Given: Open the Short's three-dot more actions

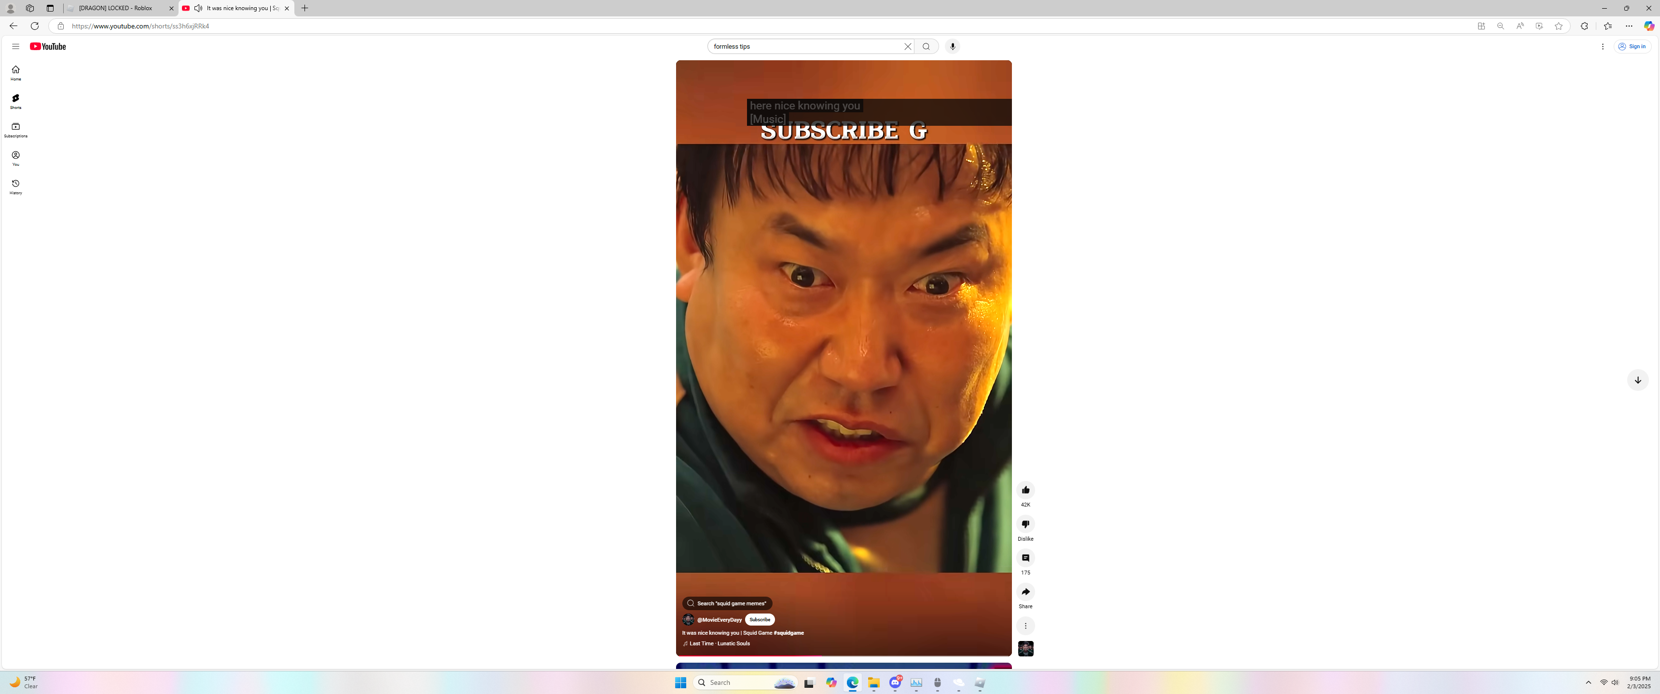Looking at the screenshot, I should coord(1025,626).
